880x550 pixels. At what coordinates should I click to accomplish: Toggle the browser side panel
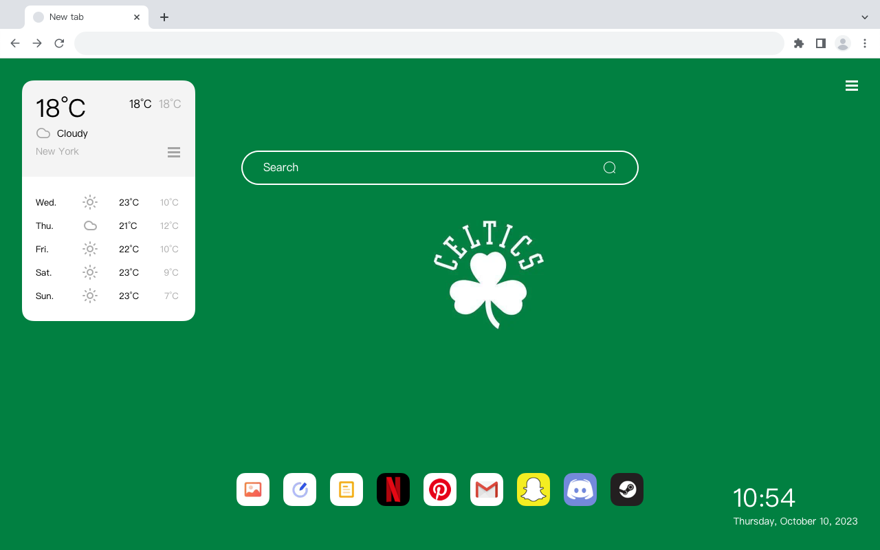pos(821,43)
